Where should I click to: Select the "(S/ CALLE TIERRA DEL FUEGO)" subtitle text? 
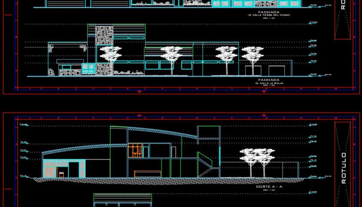click(x=269, y=15)
